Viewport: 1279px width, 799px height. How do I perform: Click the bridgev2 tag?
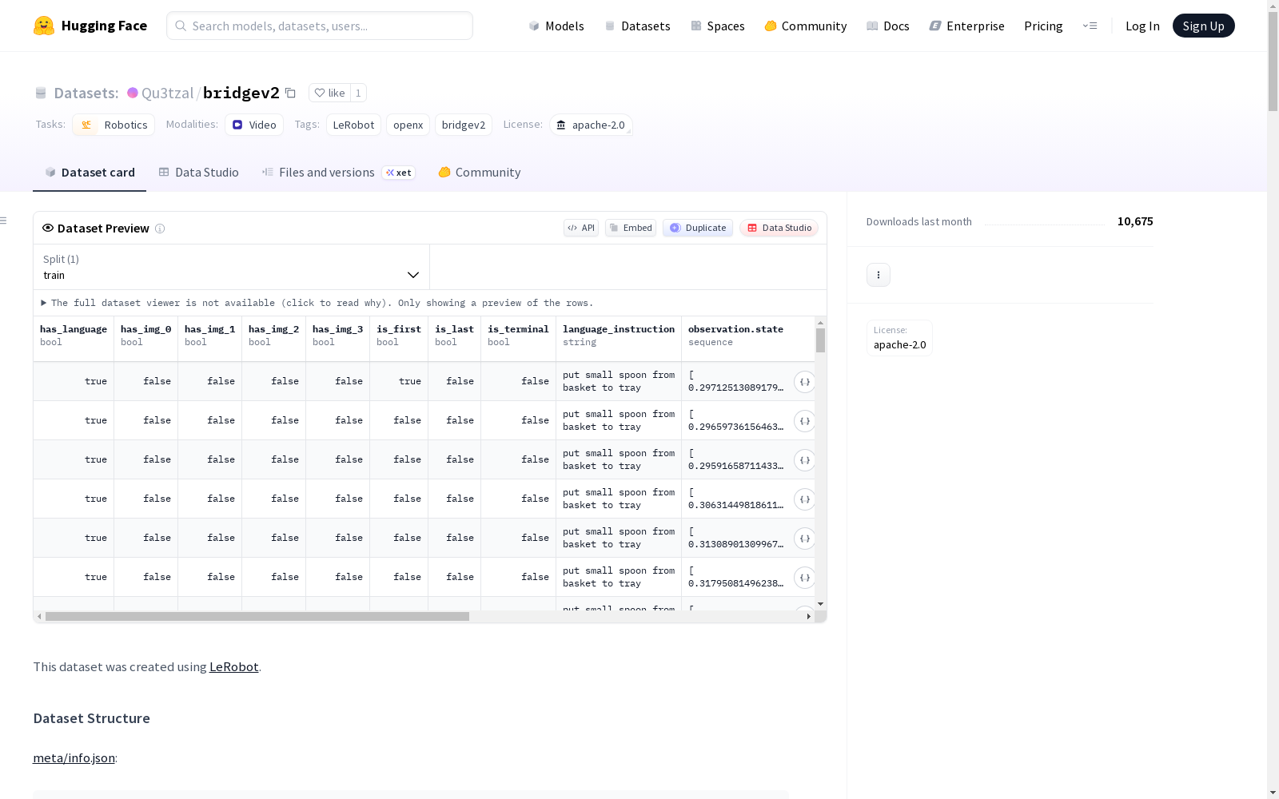pyautogui.click(x=464, y=125)
